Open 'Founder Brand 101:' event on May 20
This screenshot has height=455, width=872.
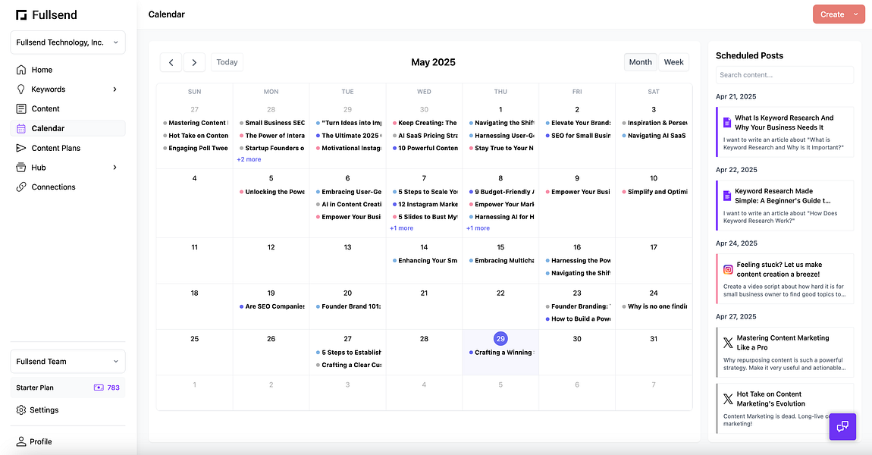[347, 306]
